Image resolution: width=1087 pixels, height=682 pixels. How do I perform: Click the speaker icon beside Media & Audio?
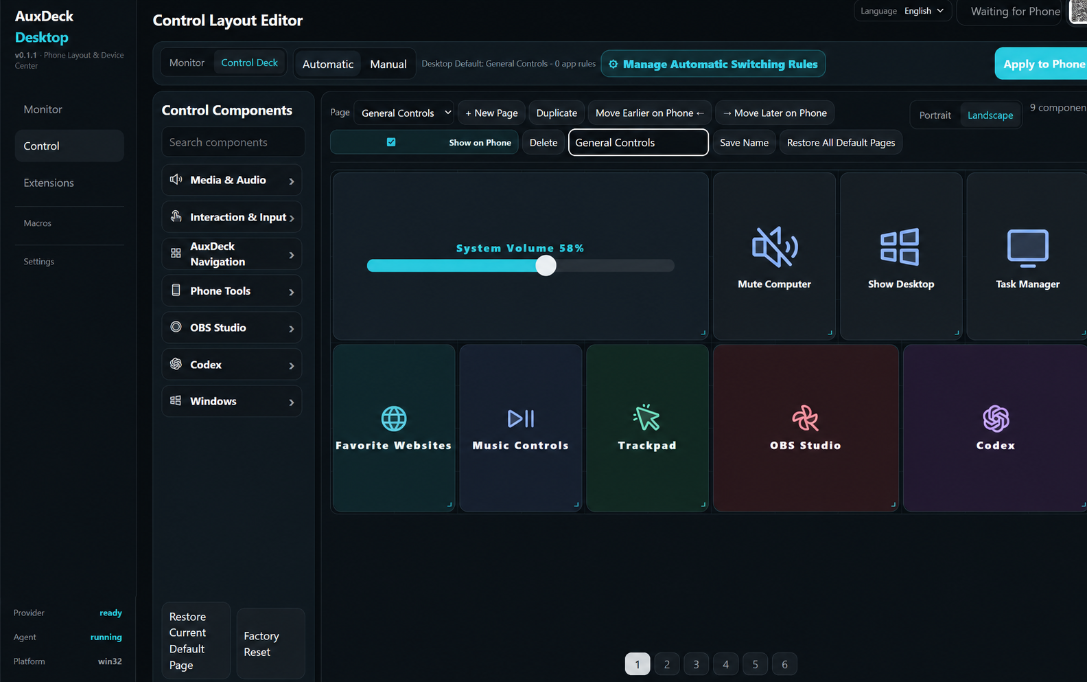(x=176, y=179)
